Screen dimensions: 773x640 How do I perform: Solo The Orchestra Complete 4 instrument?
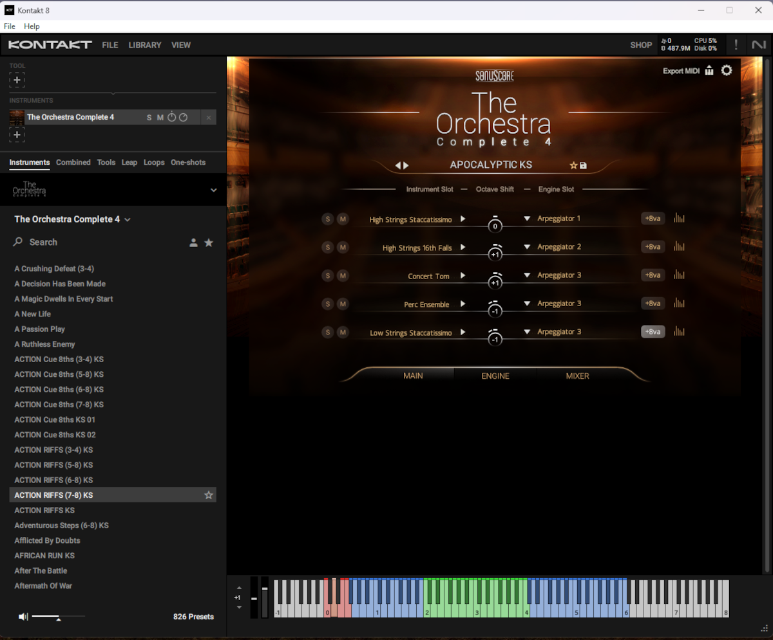pyautogui.click(x=149, y=118)
